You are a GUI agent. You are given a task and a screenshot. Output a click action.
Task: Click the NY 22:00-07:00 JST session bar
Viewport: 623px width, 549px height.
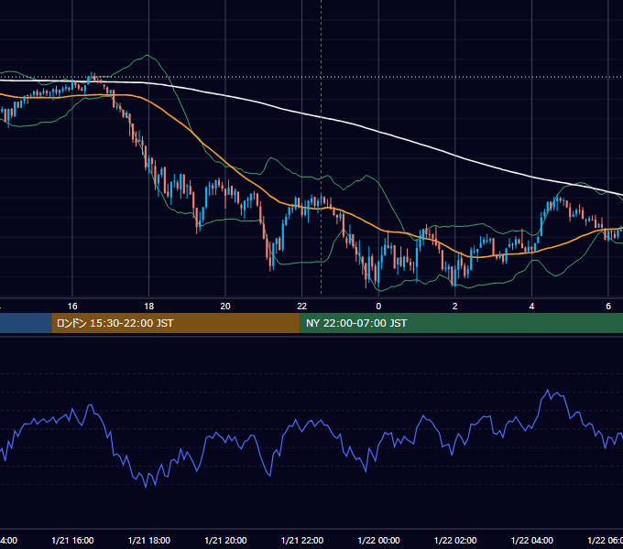[x=461, y=323]
